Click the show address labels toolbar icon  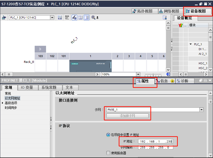[60, 18]
